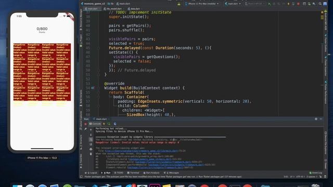Viewport: 333px width, 187px height.
Task: Switch to the data.dart editor tab
Action: [134, 9]
